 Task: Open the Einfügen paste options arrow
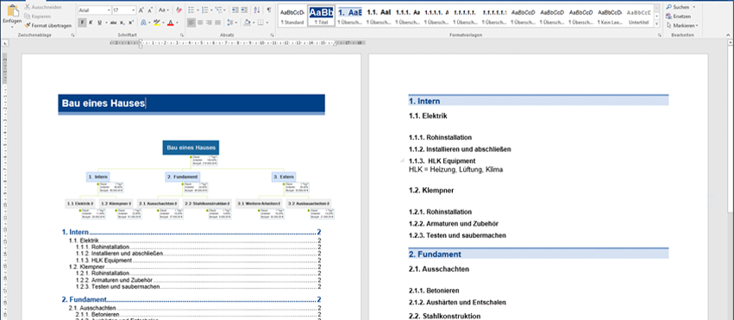[11, 27]
